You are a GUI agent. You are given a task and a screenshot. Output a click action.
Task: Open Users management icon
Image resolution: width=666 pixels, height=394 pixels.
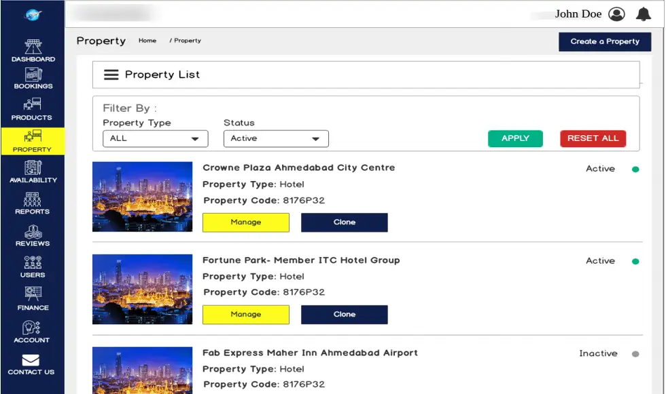pyautogui.click(x=33, y=262)
